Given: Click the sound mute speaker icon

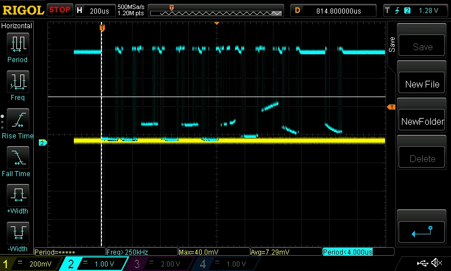Looking at the screenshot, I should point(437,263).
